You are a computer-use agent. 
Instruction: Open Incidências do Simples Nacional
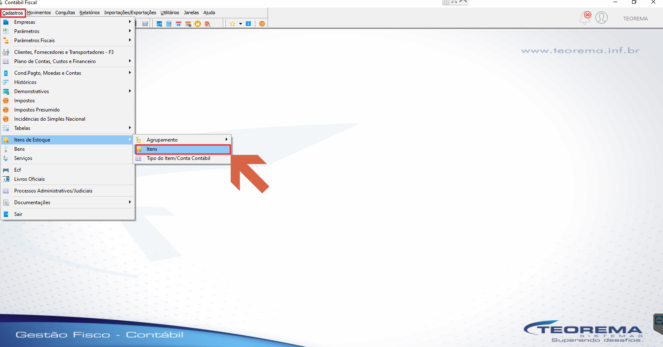coord(67,119)
